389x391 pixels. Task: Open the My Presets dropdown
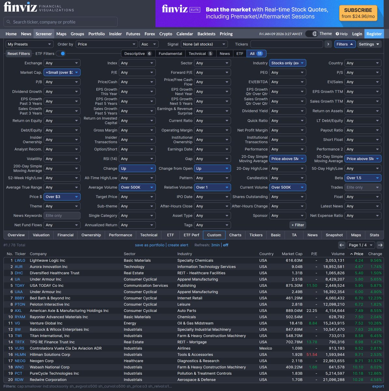(x=29, y=44)
